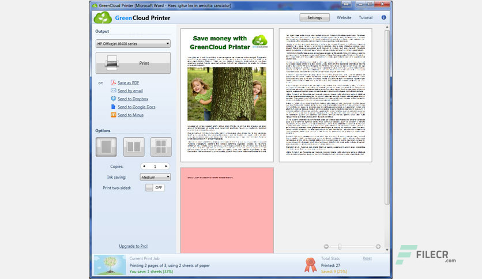Click the 'Saved: 9 (25%)' statistic
482x279 pixels.
[x=334, y=272]
